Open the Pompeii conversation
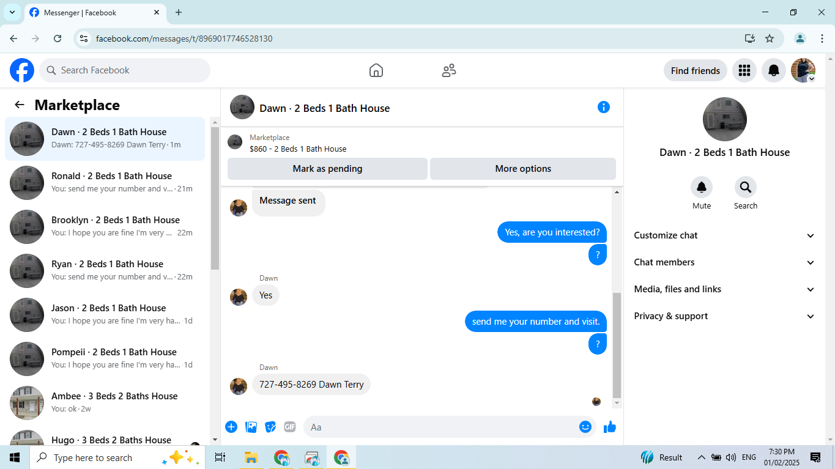Image resolution: width=835 pixels, height=469 pixels. [105, 359]
